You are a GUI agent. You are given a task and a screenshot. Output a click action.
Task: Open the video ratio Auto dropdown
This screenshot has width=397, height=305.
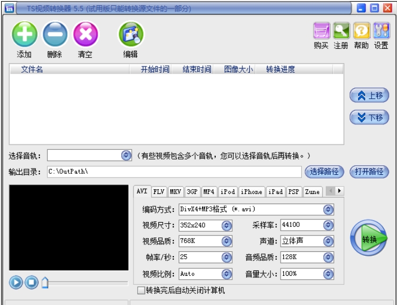click(x=226, y=274)
